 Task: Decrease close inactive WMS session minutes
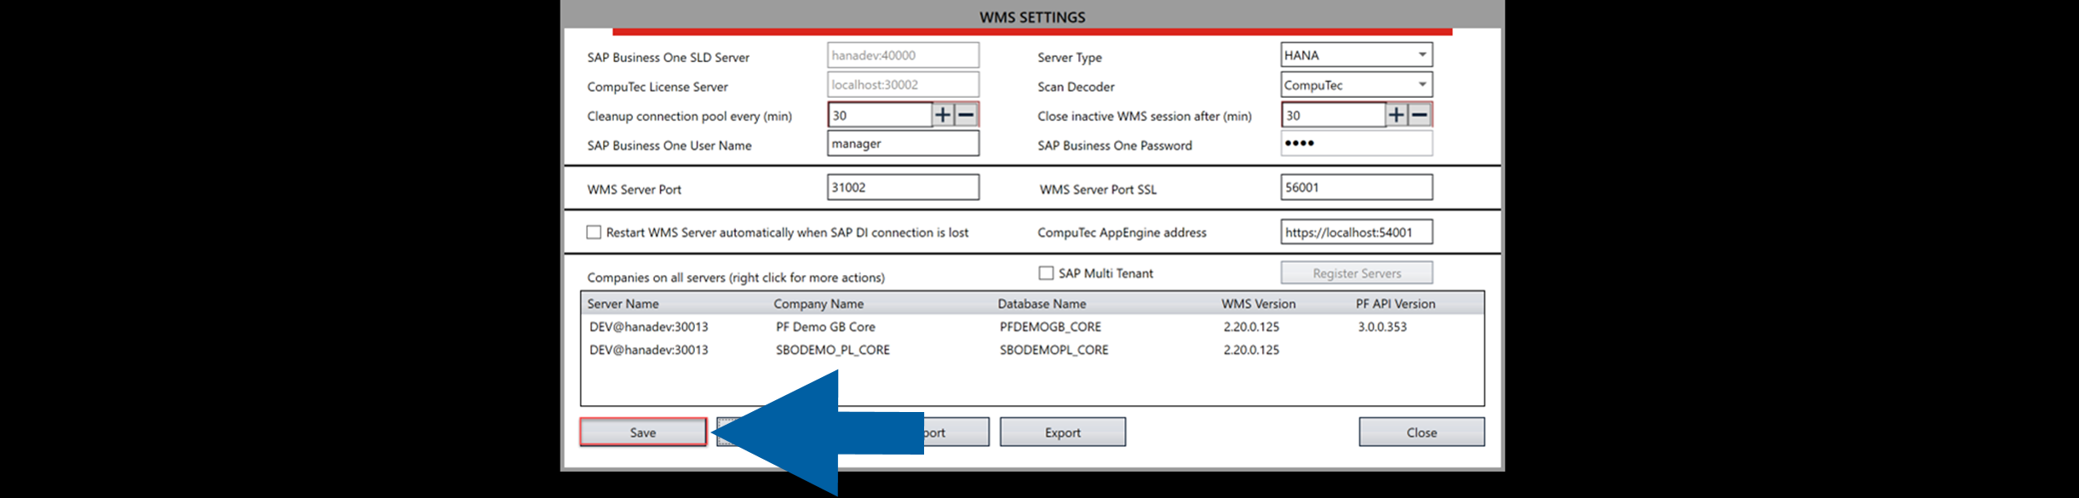pyautogui.click(x=1420, y=115)
